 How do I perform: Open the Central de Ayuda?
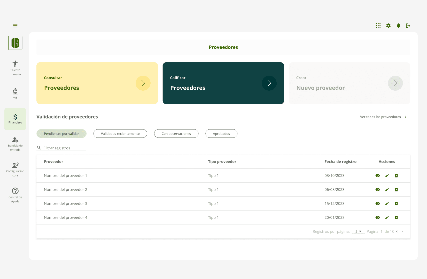[x=15, y=195]
